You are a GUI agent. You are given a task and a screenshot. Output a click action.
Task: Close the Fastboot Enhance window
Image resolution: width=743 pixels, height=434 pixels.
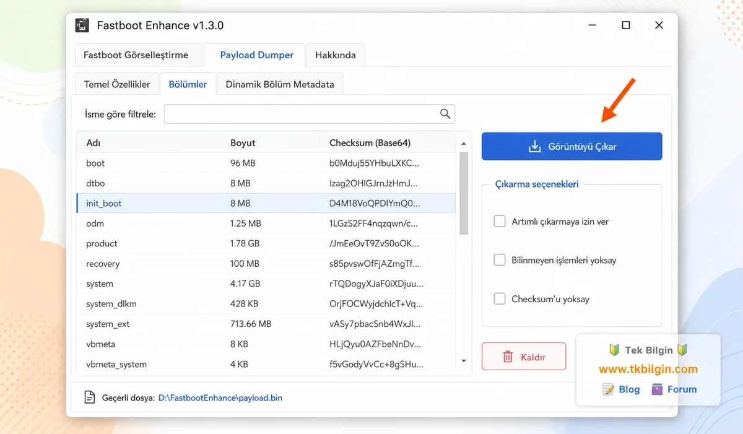pos(659,25)
